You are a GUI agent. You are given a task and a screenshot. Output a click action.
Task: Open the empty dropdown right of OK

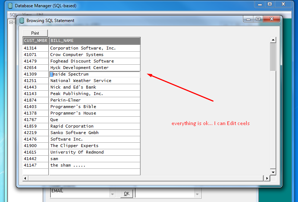pyautogui.click(x=198, y=194)
